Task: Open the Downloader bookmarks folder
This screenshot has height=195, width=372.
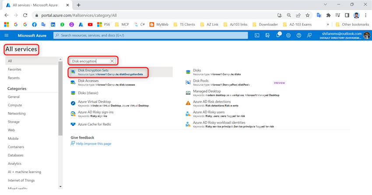Action: point(265,24)
